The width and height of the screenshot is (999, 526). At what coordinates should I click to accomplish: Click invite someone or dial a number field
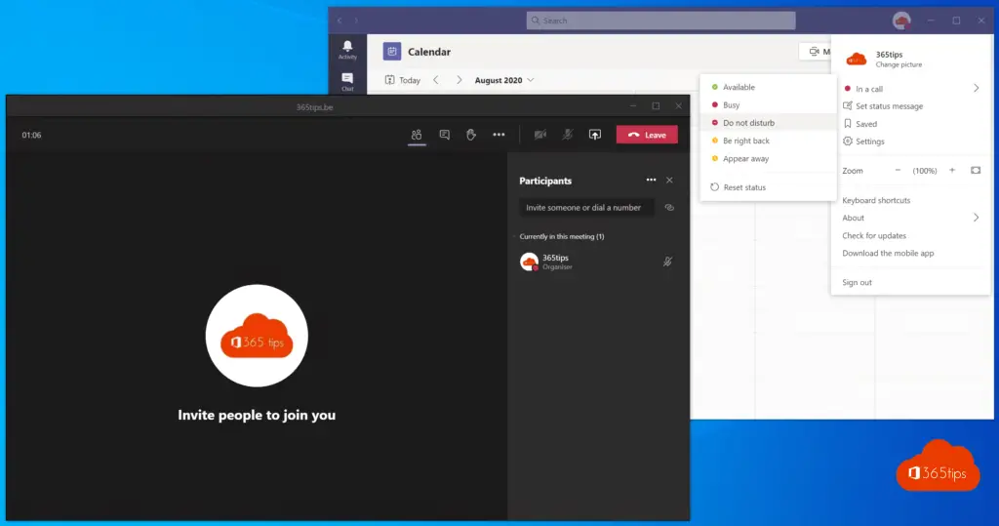(586, 207)
